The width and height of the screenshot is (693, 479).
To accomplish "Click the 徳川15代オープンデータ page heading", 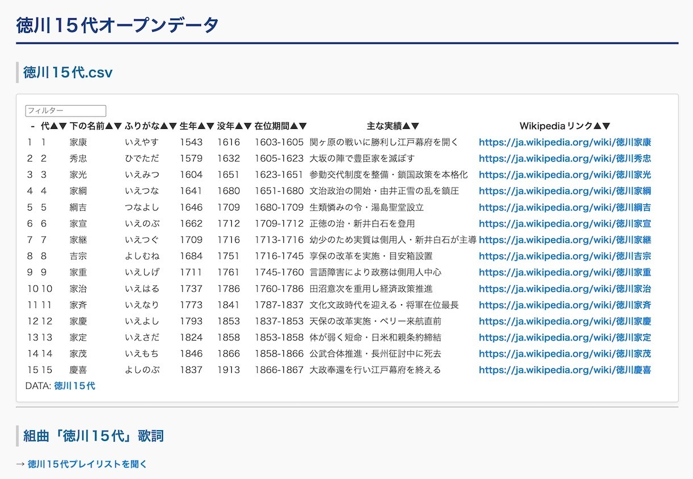I will coord(118,25).
